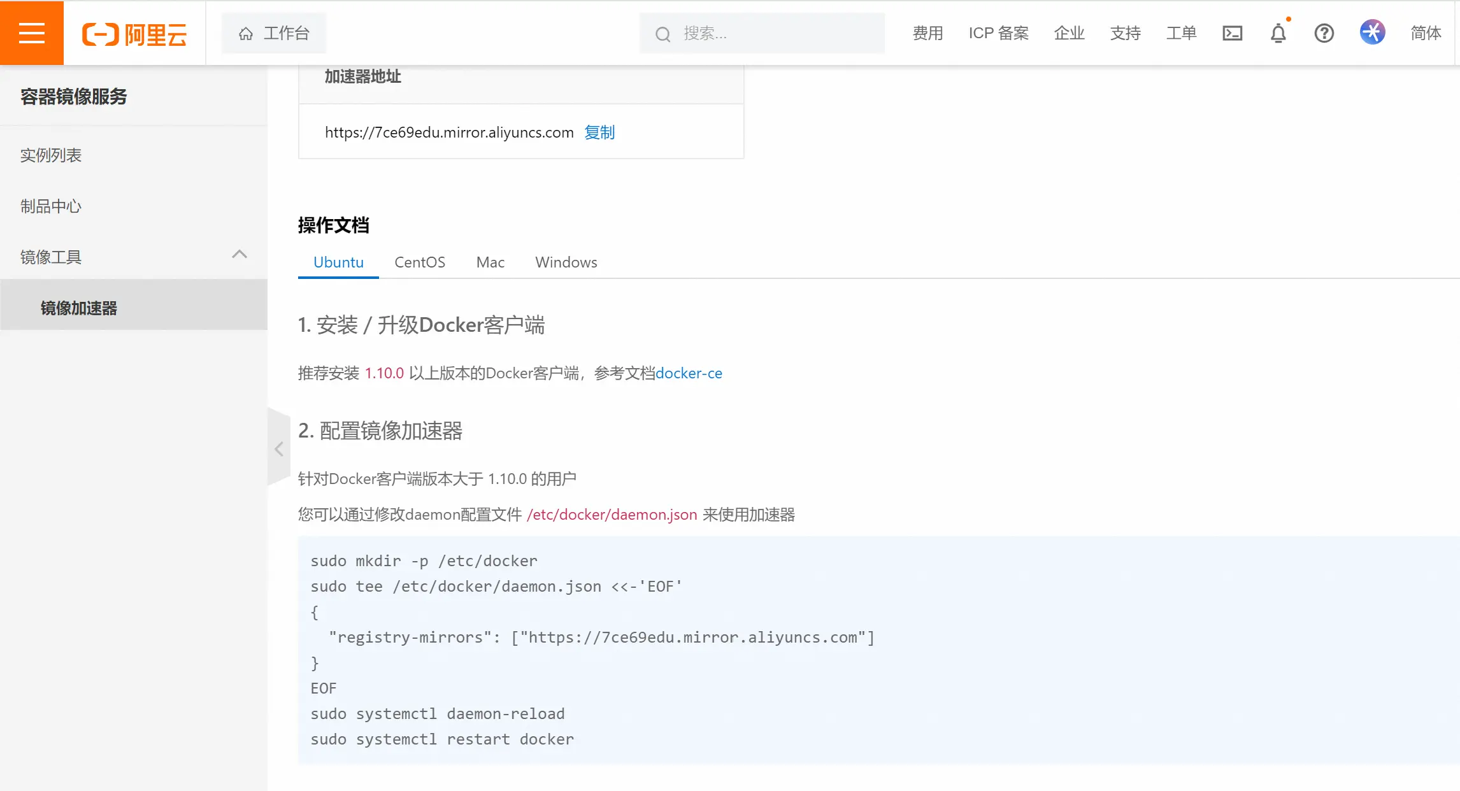Open the docker-ce documentation link
Screen dimensions: 1460x791
[689, 373]
